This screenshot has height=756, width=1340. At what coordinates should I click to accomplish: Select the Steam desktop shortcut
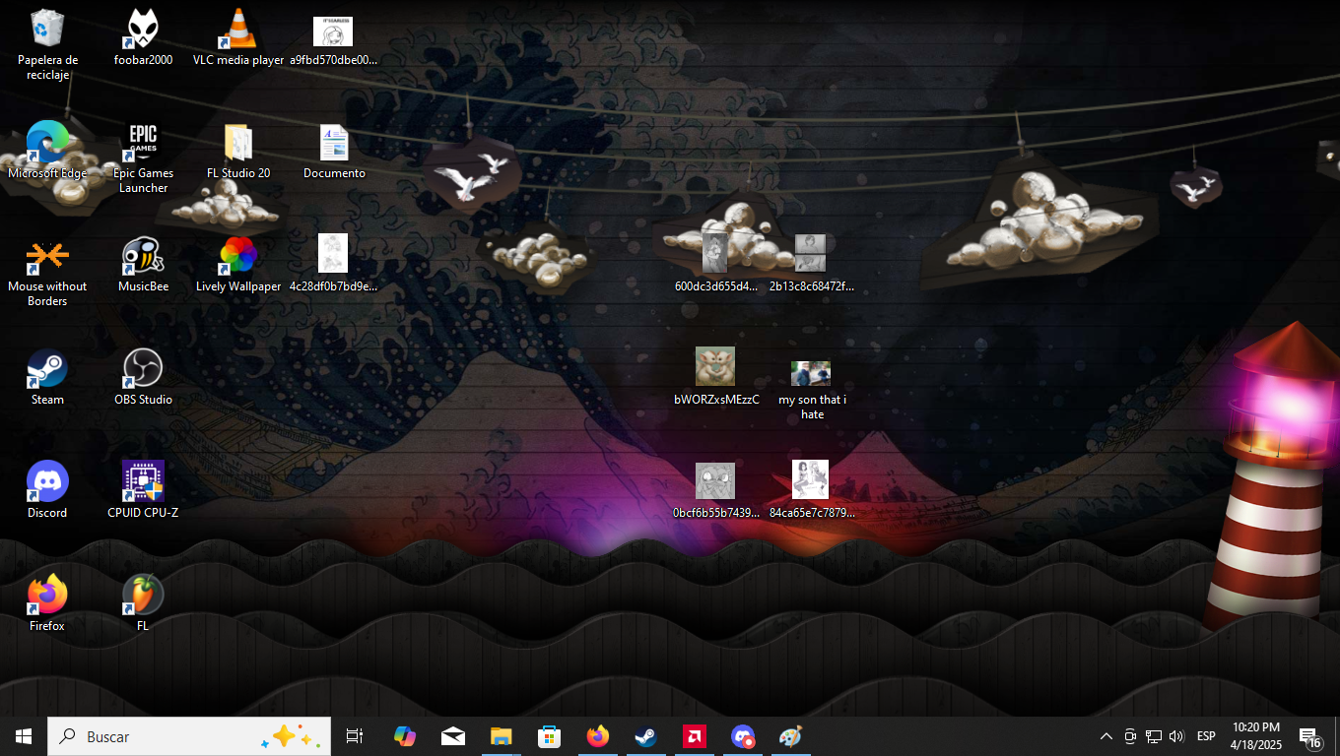(x=47, y=377)
